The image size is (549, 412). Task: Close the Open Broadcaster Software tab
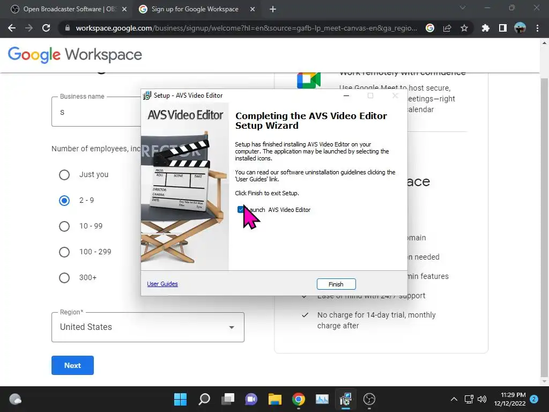tap(124, 9)
